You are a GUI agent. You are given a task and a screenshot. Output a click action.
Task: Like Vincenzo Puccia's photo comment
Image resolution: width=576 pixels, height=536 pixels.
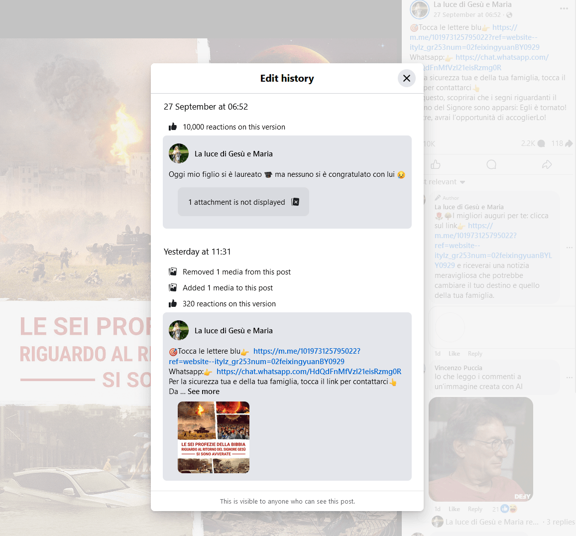(x=454, y=509)
